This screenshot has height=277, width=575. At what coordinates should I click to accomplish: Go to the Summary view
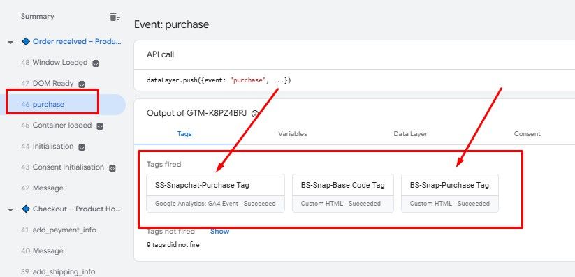(38, 17)
